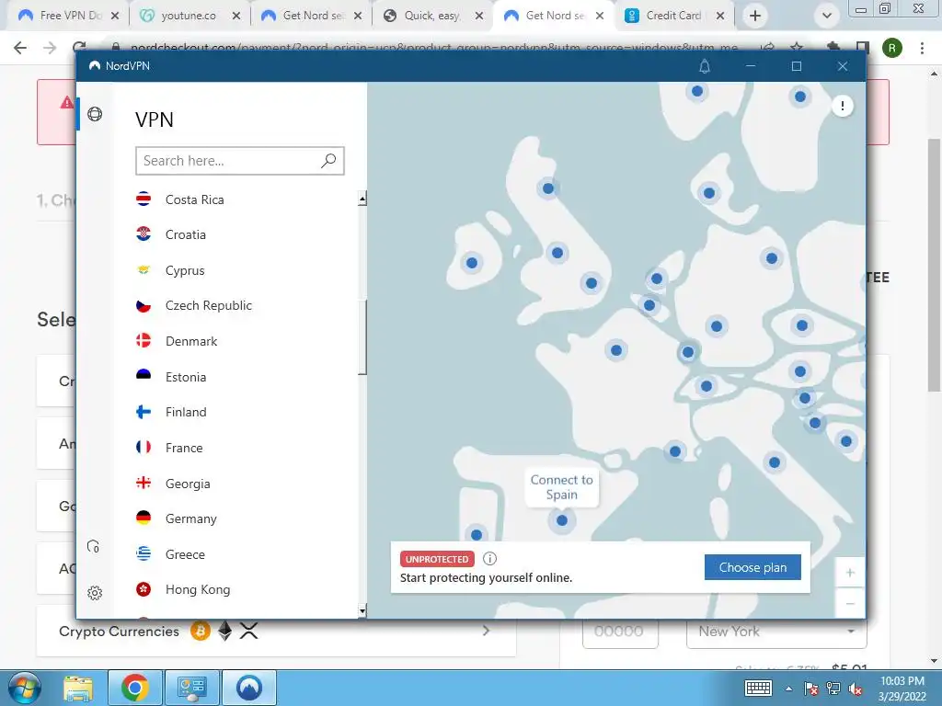The image size is (942, 706).
Task: Click the Chrome address bar URL
Action: pyautogui.click(x=432, y=48)
